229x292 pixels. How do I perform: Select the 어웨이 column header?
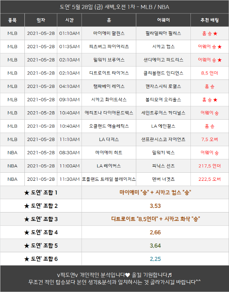coord(163,20)
